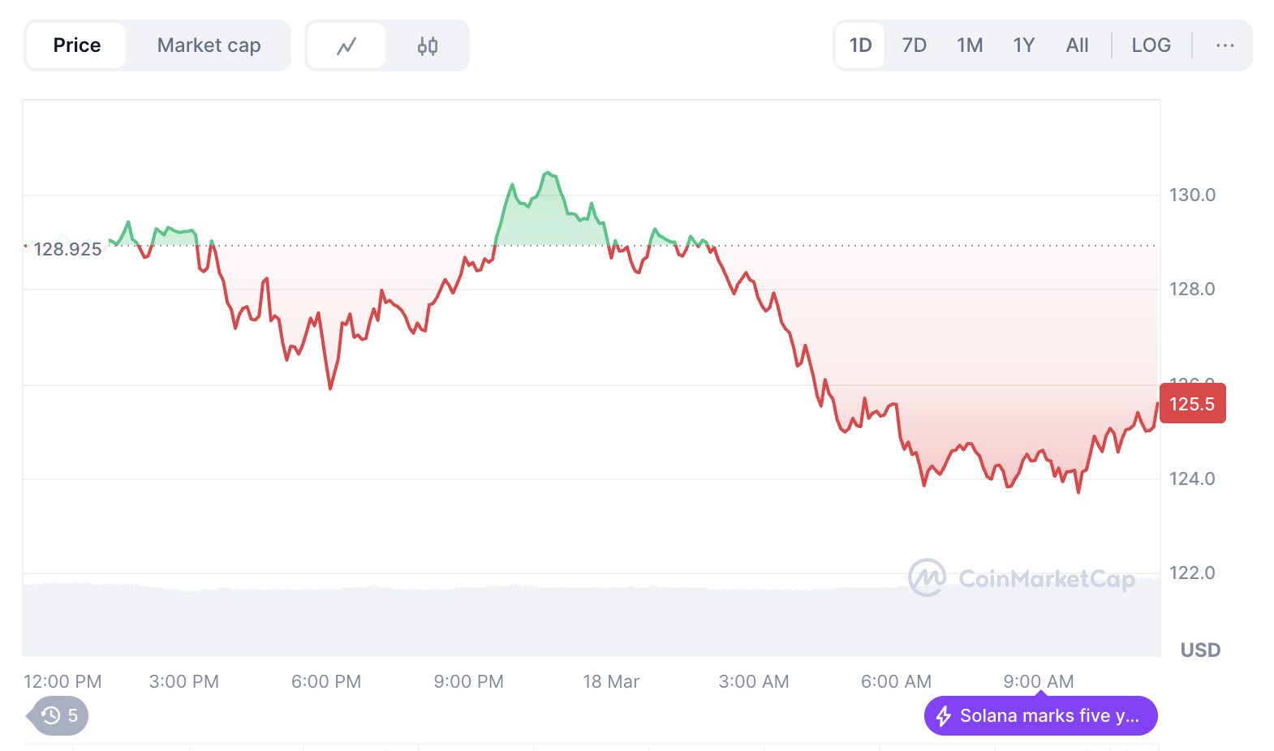The image size is (1274, 751).
Task: Click the 9:00 AM time marker
Action: [x=1038, y=682]
